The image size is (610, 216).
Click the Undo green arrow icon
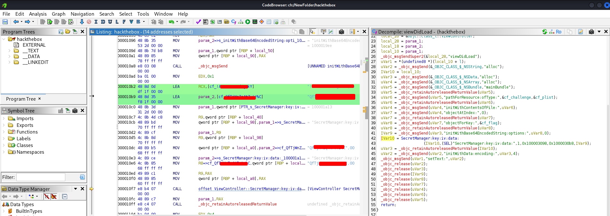pos(171,22)
